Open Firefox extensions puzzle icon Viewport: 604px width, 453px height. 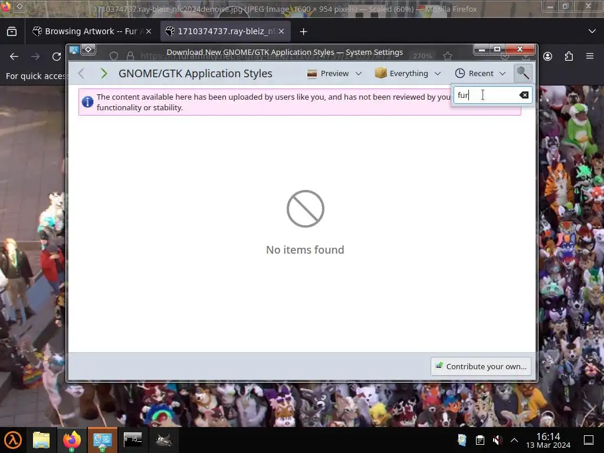569,57
